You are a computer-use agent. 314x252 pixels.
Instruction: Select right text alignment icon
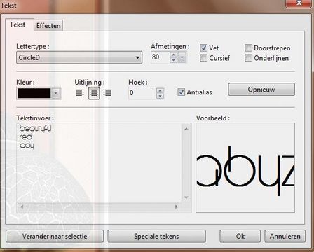[107, 93]
